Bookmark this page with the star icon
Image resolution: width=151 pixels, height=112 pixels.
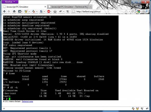coord(126,11)
